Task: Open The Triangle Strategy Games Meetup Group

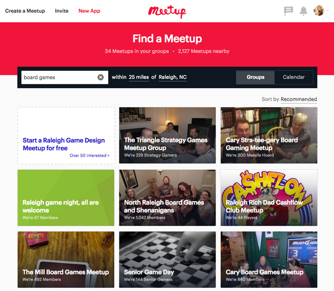Action: [x=167, y=135]
